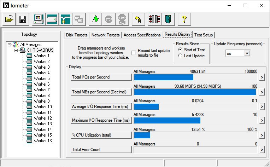
Task: Maximize the Iometer window
Action: pyautogui.click(x=245, y=5)
